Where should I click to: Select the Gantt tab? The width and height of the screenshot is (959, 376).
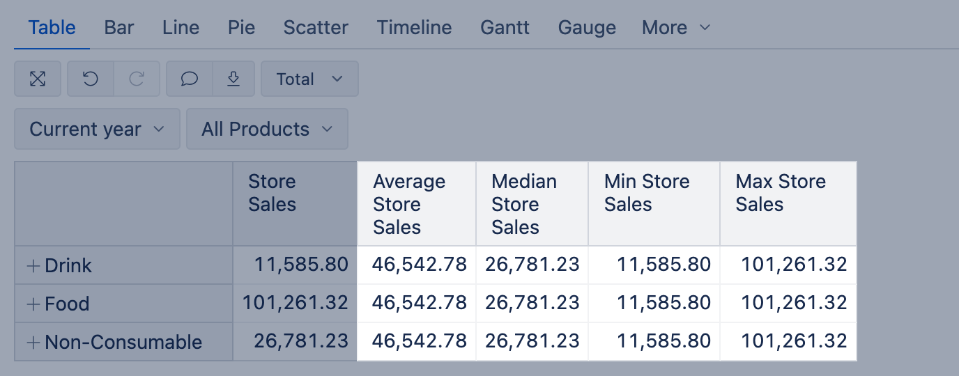[x=505, y=28]
